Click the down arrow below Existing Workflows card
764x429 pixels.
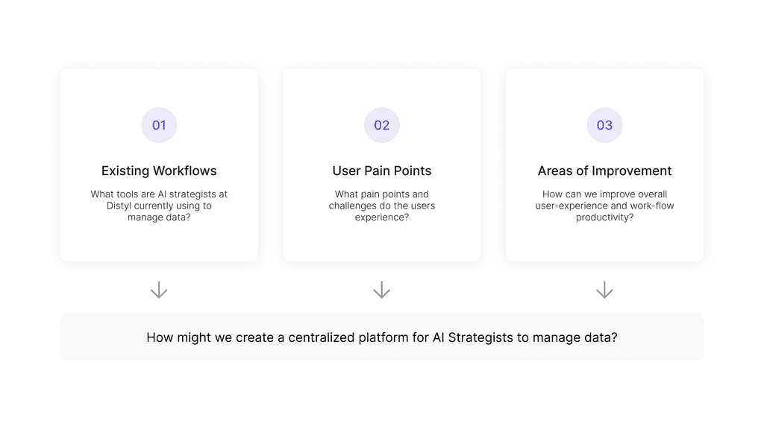(159, 290)
